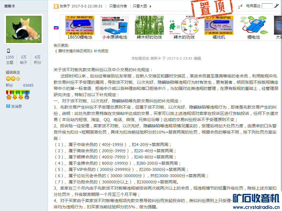This screenshot has height=211, width=282.
Task: Click the blue-ribbon medal on the right
Action: 27,95
